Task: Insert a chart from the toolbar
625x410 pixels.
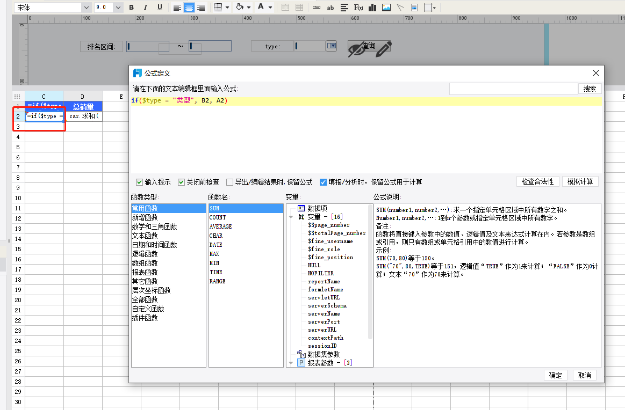Action: pos(372,8)
